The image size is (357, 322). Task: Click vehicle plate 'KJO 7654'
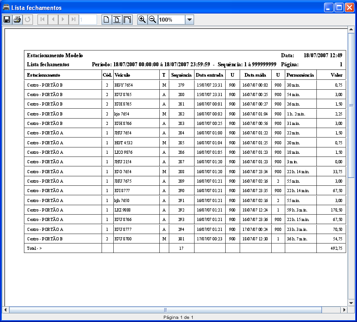tap(123, 171)
